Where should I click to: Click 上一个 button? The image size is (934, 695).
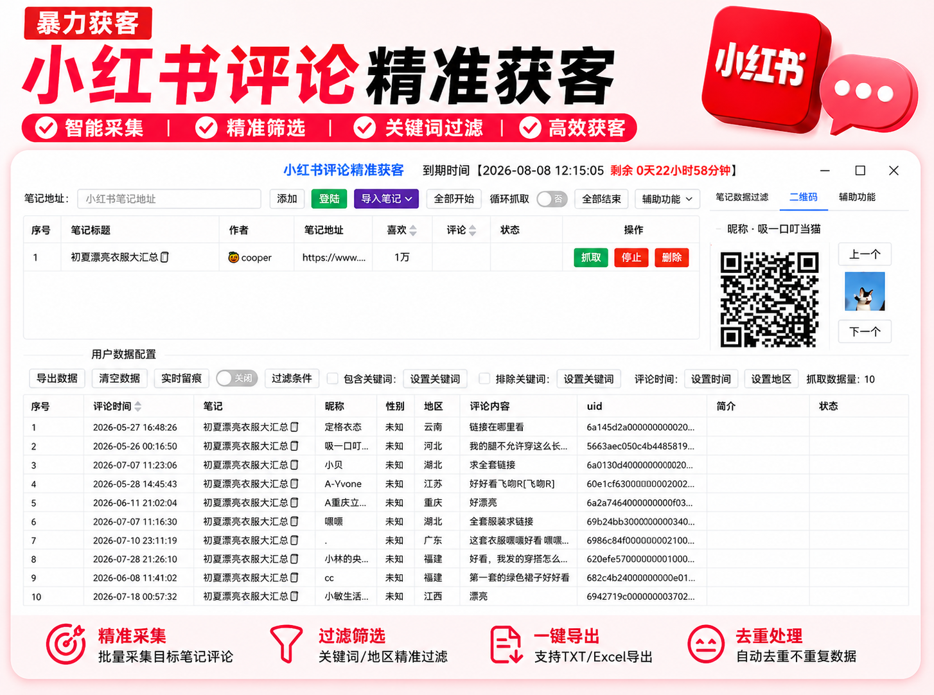[865, 254]
